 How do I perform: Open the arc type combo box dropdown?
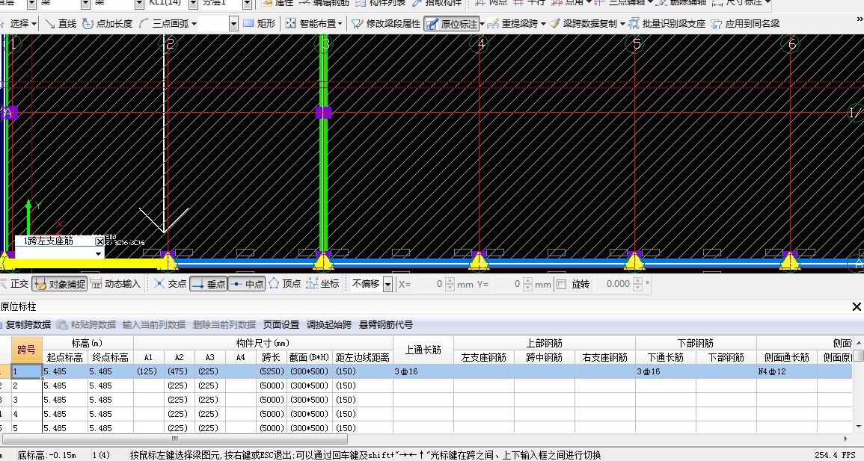(233, 24)
